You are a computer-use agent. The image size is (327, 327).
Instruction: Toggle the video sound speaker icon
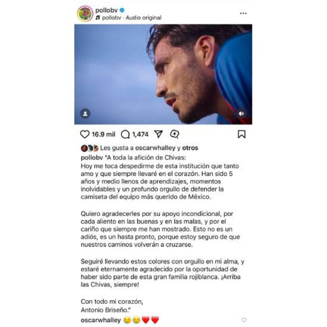241,113
